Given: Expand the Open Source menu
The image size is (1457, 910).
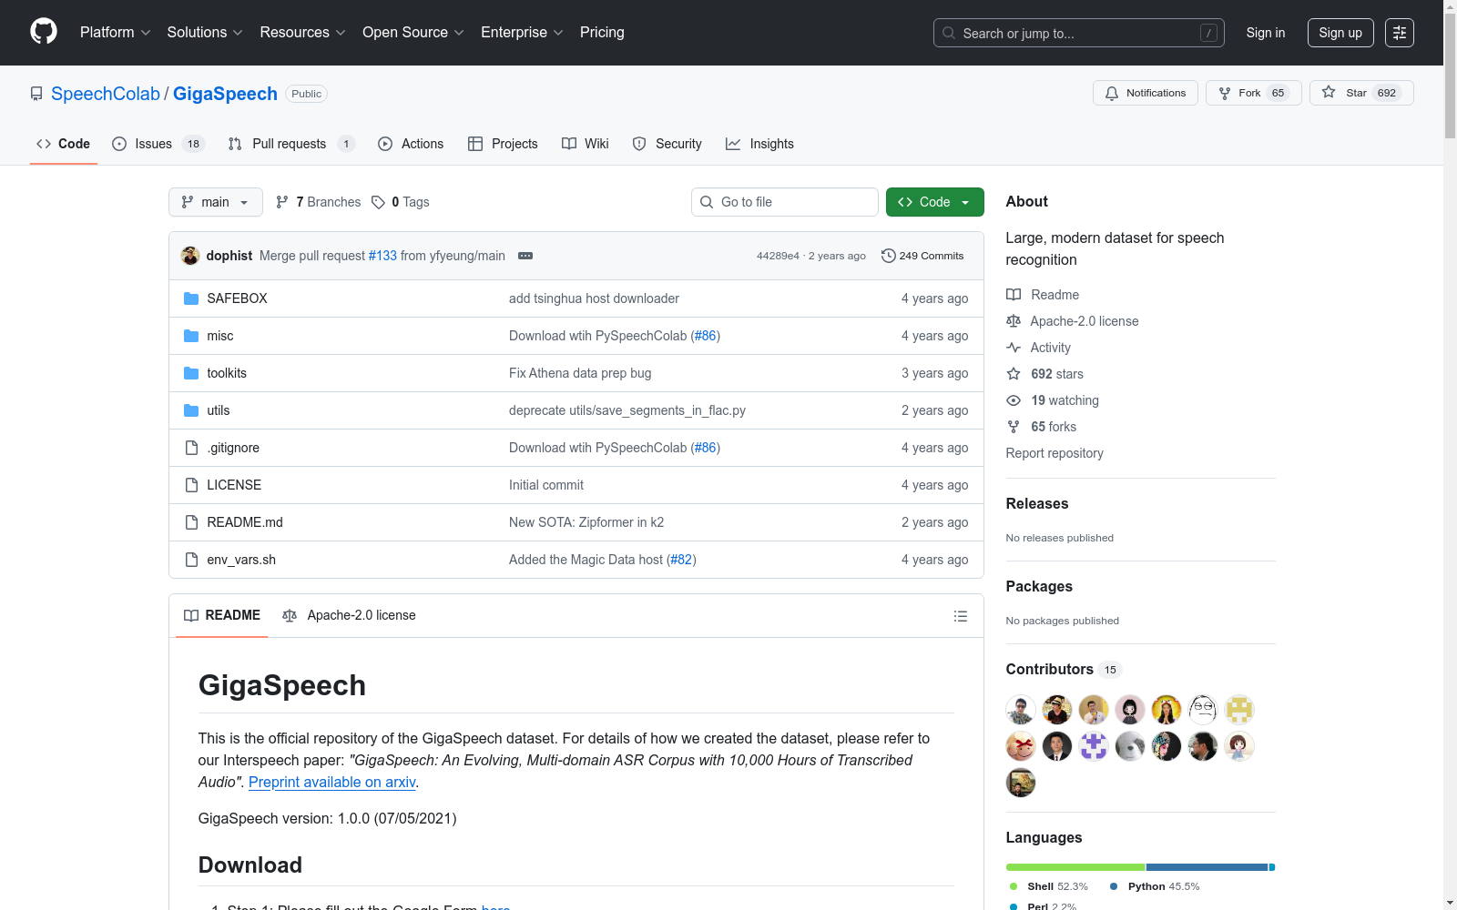Looking at the screenshot, I should pyautogui.click(x=413, y=33).
